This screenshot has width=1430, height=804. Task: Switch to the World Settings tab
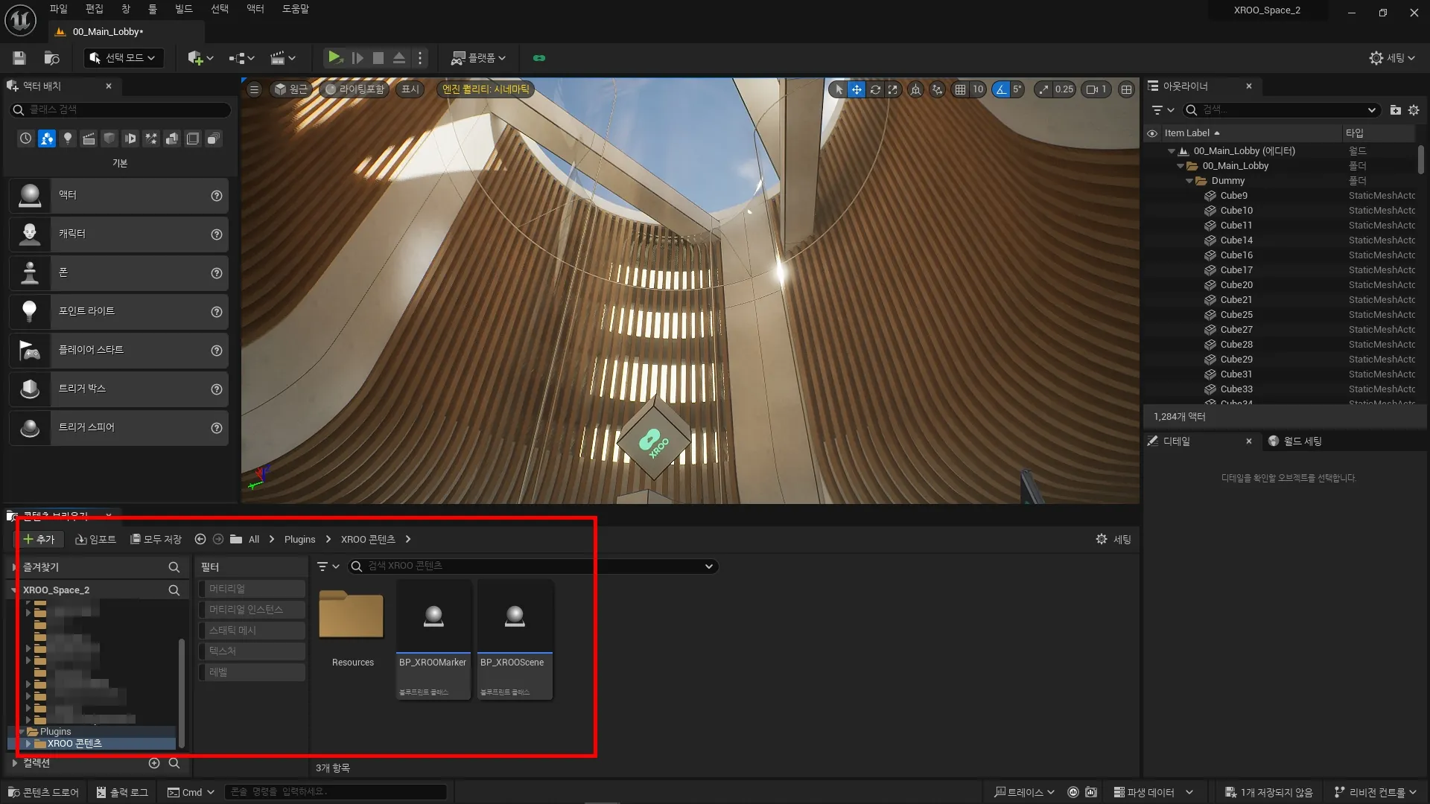tap(1296, 441)
